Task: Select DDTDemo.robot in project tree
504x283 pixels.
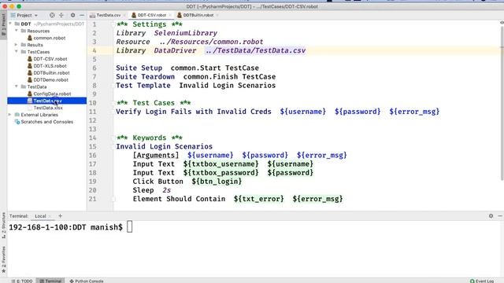Action: click(x=50, y=79)
